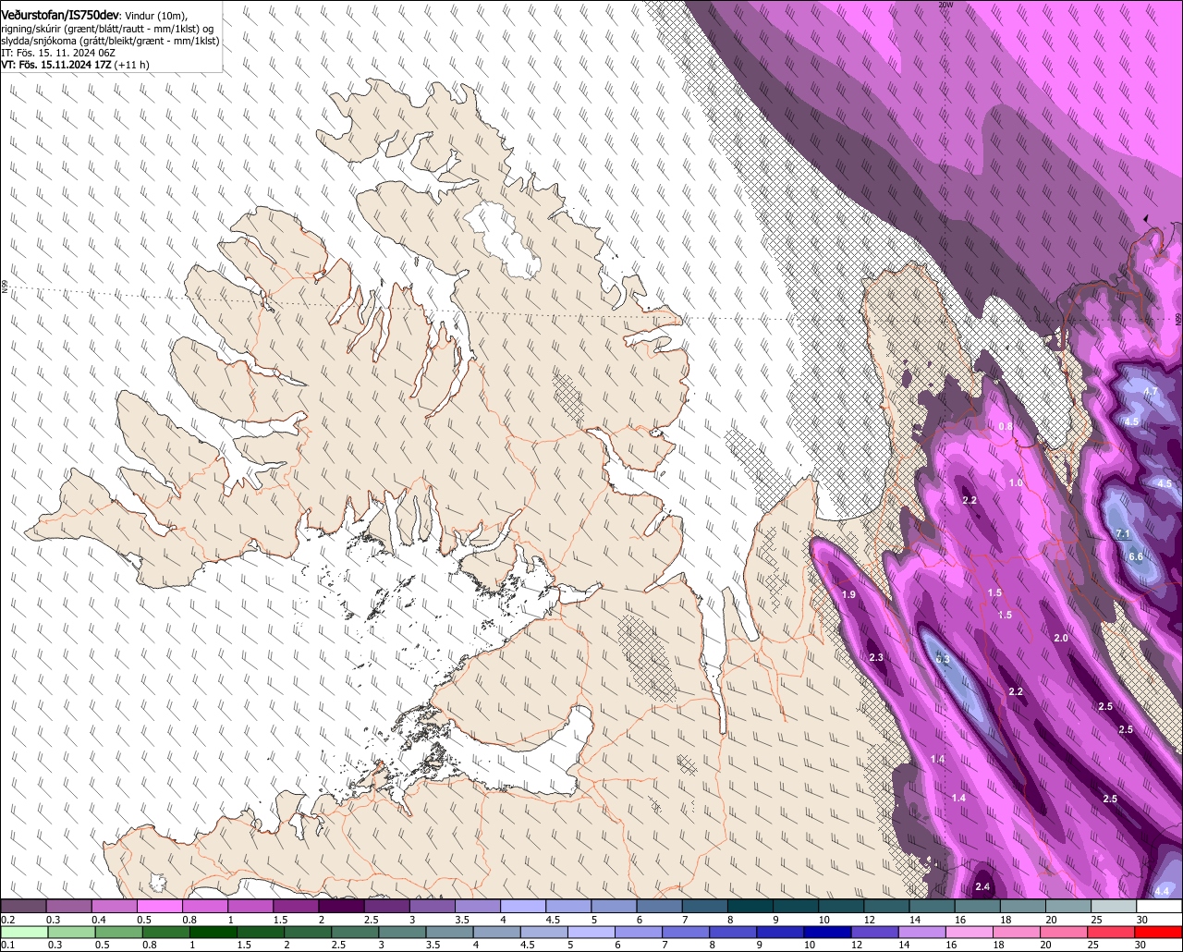This screenshot has width=1183, height=952.
Task: Click the medium blue 8 swatch in lower legend
Action: tap(732, 932)
